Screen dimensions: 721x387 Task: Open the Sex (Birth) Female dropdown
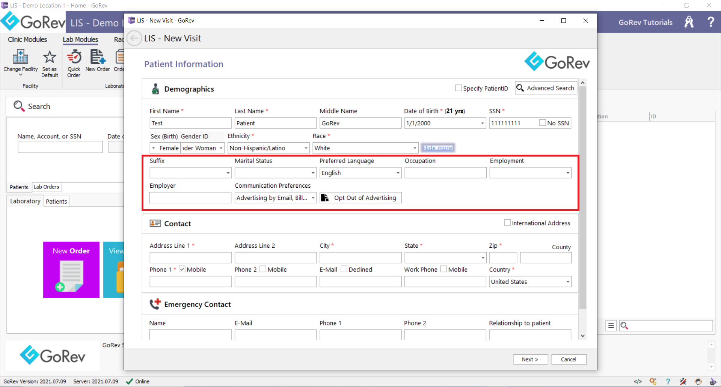pos(154,148)
